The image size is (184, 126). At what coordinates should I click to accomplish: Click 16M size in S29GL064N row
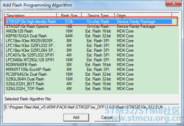pyautogui.click(x=69, y=79)
